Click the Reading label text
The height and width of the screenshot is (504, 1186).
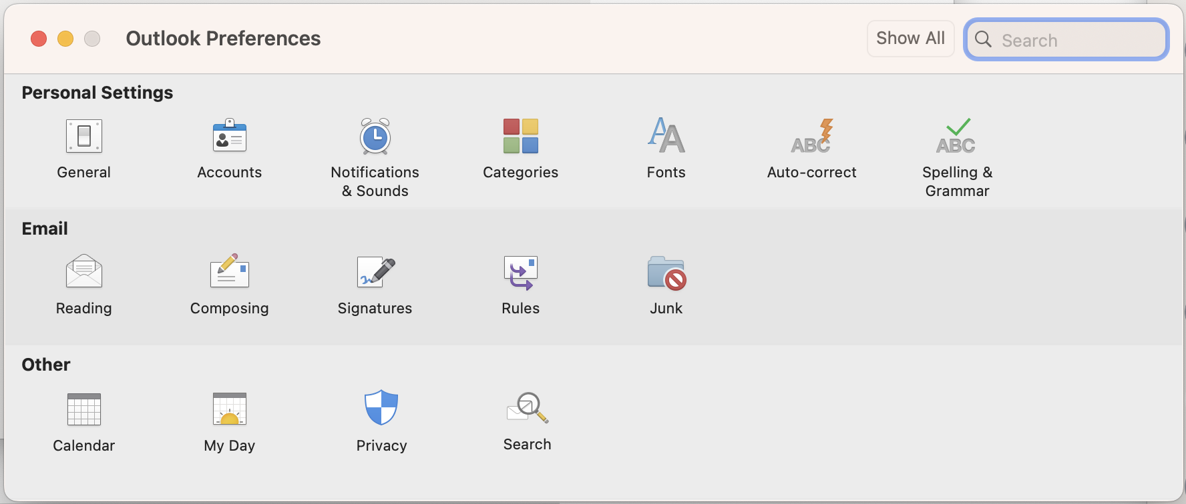tap(84, 309)
